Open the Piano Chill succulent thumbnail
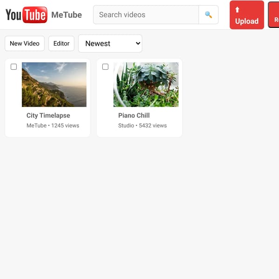The image size is (279, 279). tap(146, 85)
